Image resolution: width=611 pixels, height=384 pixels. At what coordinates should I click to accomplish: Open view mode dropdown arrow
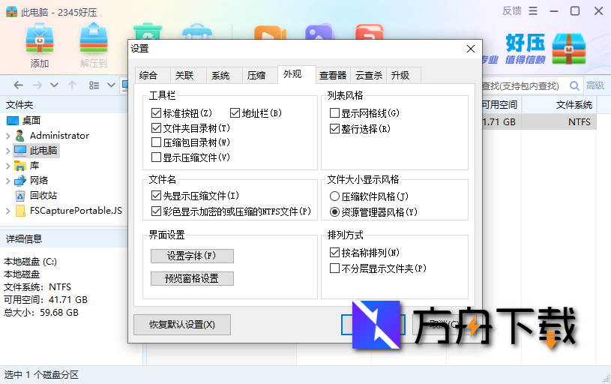[111, 85]
